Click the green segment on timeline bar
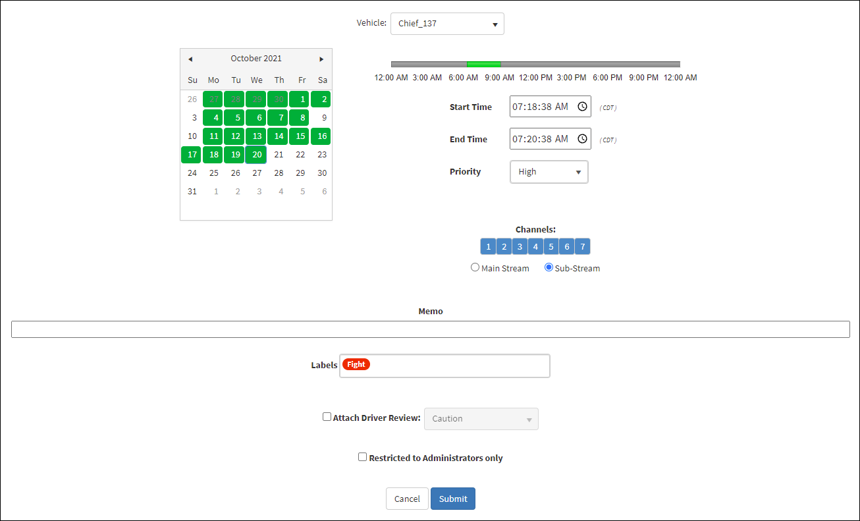Viewport: 860px width, 521px height. [484, 65]
